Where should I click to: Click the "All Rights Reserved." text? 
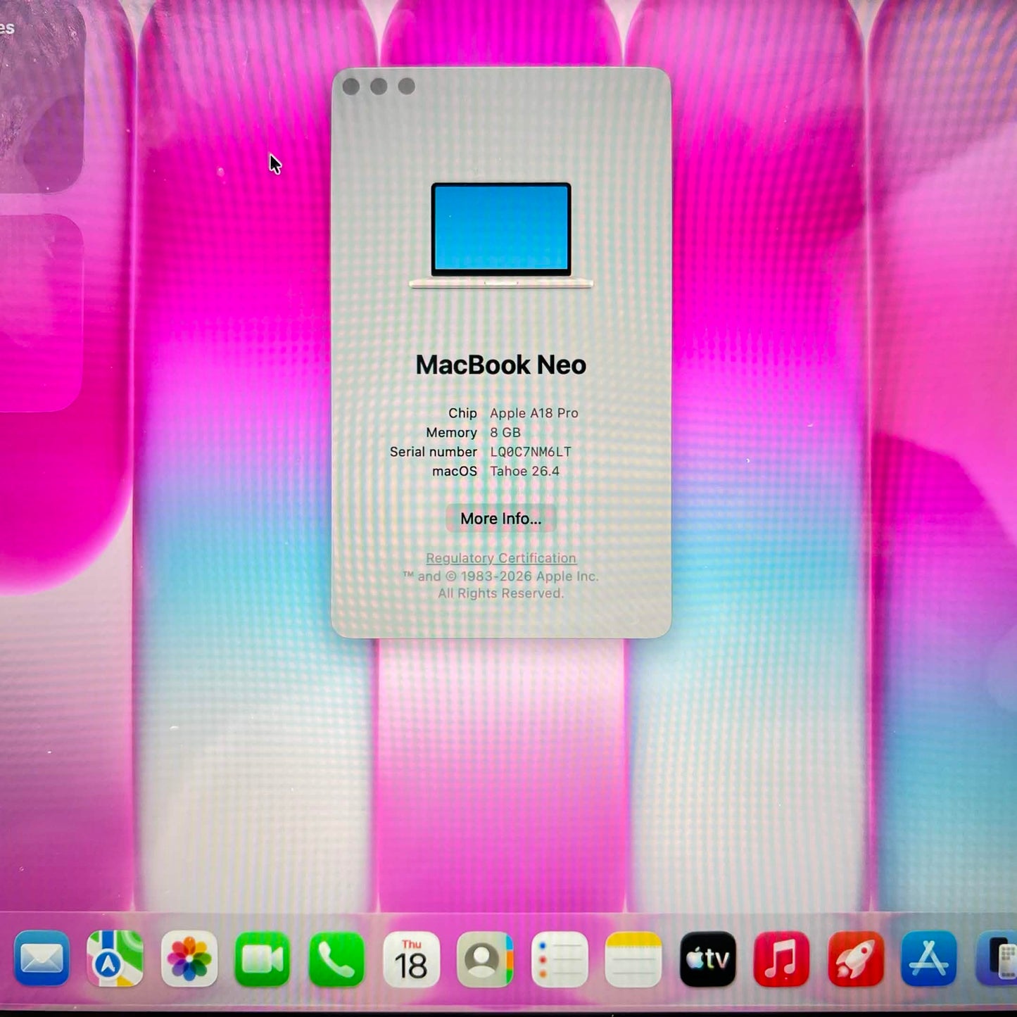point(501,593)
